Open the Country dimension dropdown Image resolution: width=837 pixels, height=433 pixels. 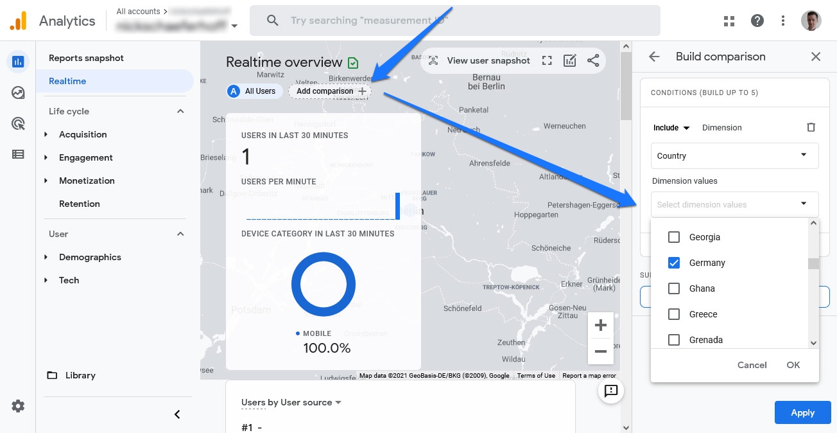click(734, 155)
